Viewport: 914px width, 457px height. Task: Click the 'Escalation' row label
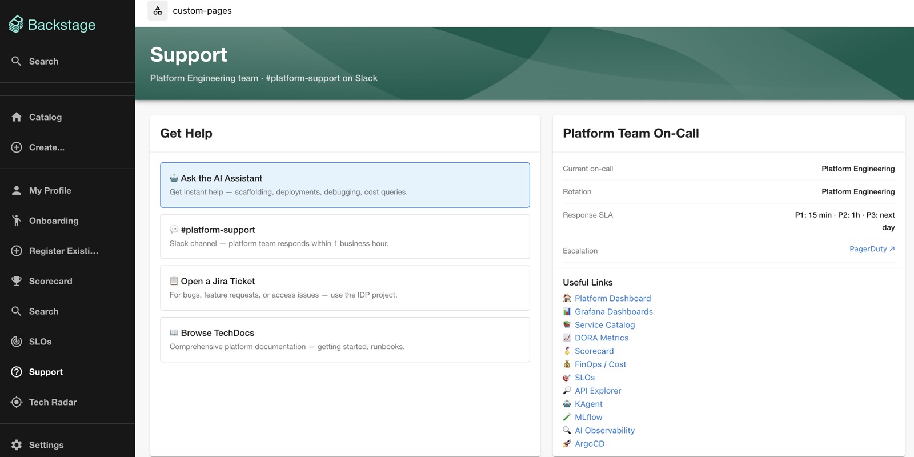point(580,251)
